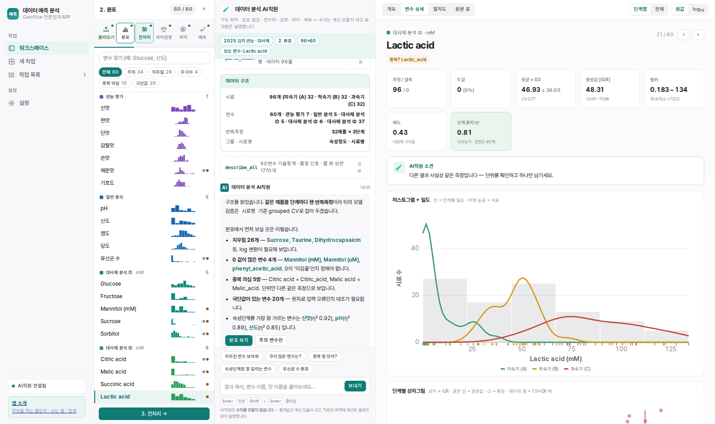Image resolution: width=715 pixels, height=424 pixels.
Task: Click the 작업 목록 list icon
Action: [x=12, y=75]
